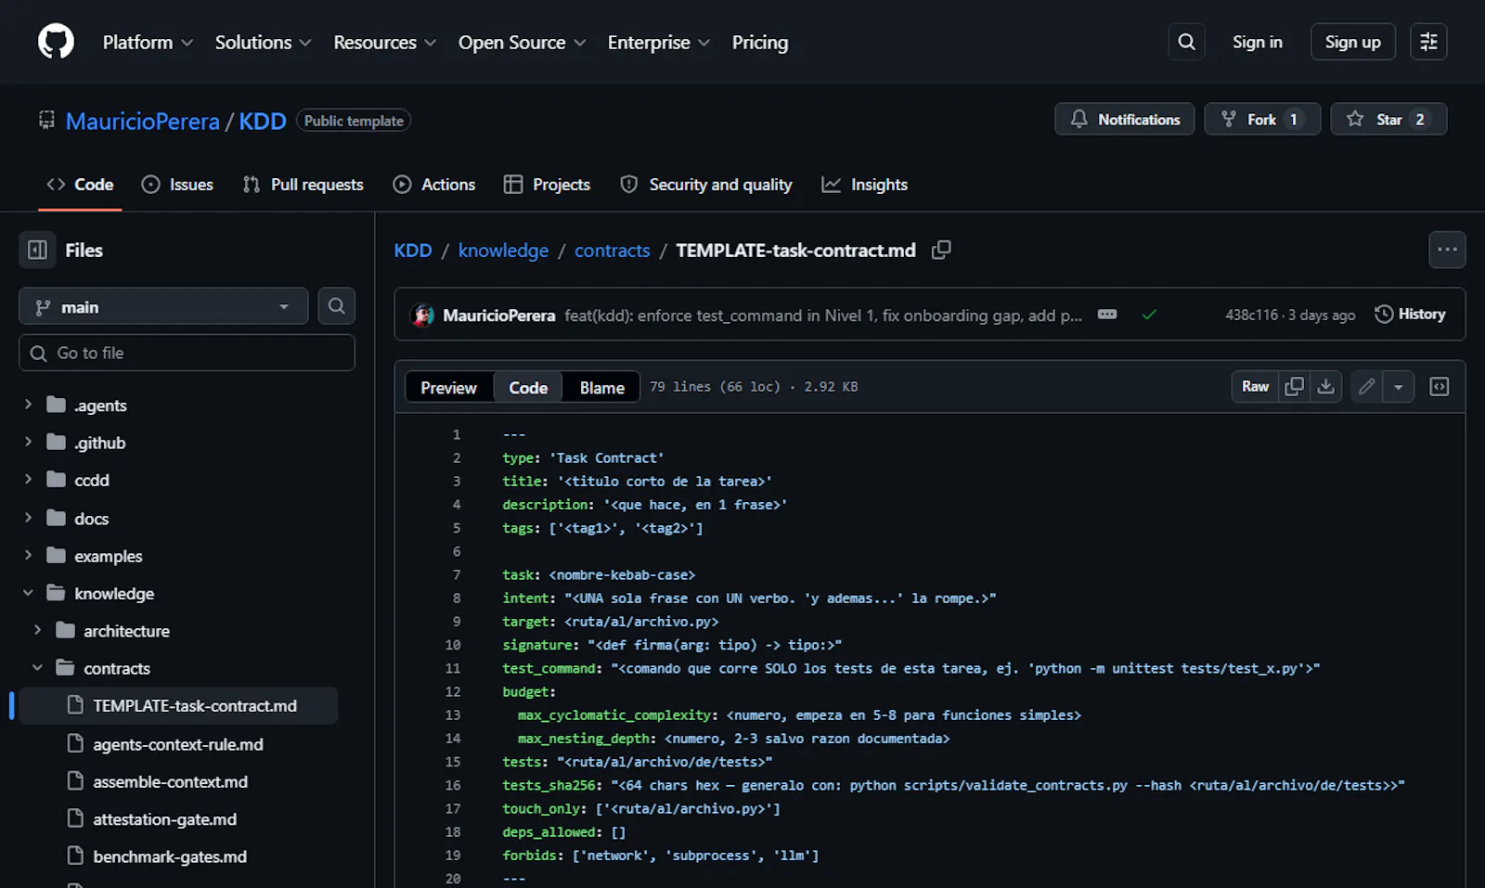Edit this file pencil icon

[1366, 386]
